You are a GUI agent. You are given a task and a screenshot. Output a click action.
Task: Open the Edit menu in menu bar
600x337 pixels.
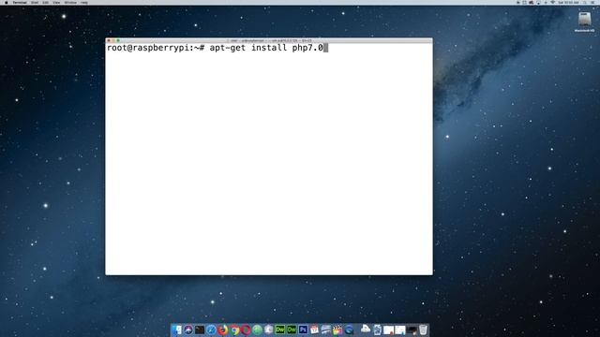(46, 2)
